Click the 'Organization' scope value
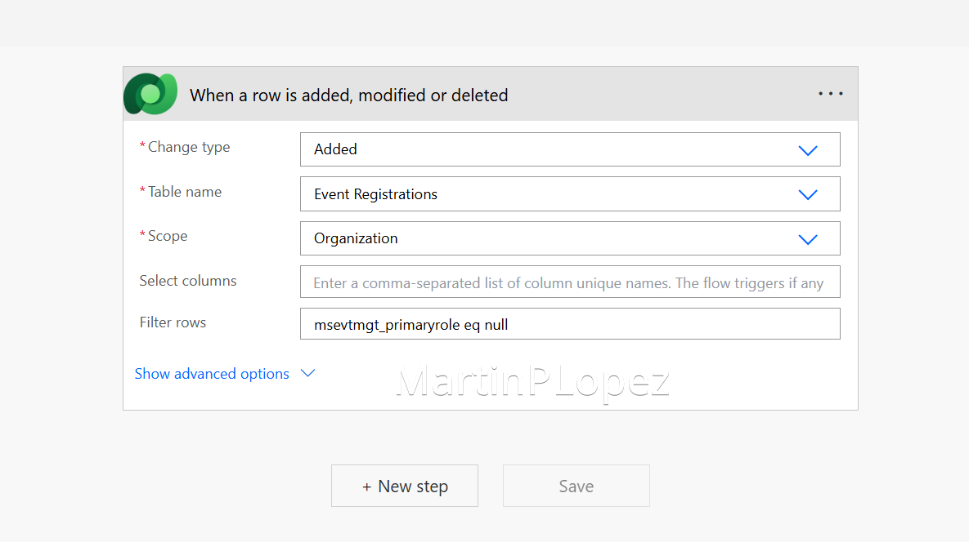This screenshot has width=969, height=542. [x=356, y=238]
